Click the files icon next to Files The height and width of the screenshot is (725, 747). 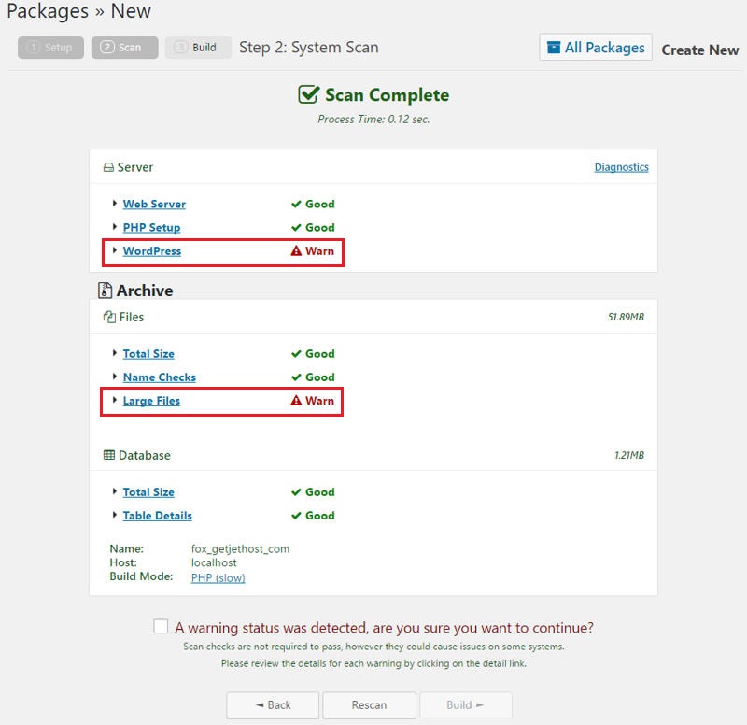tap(108, 318)
